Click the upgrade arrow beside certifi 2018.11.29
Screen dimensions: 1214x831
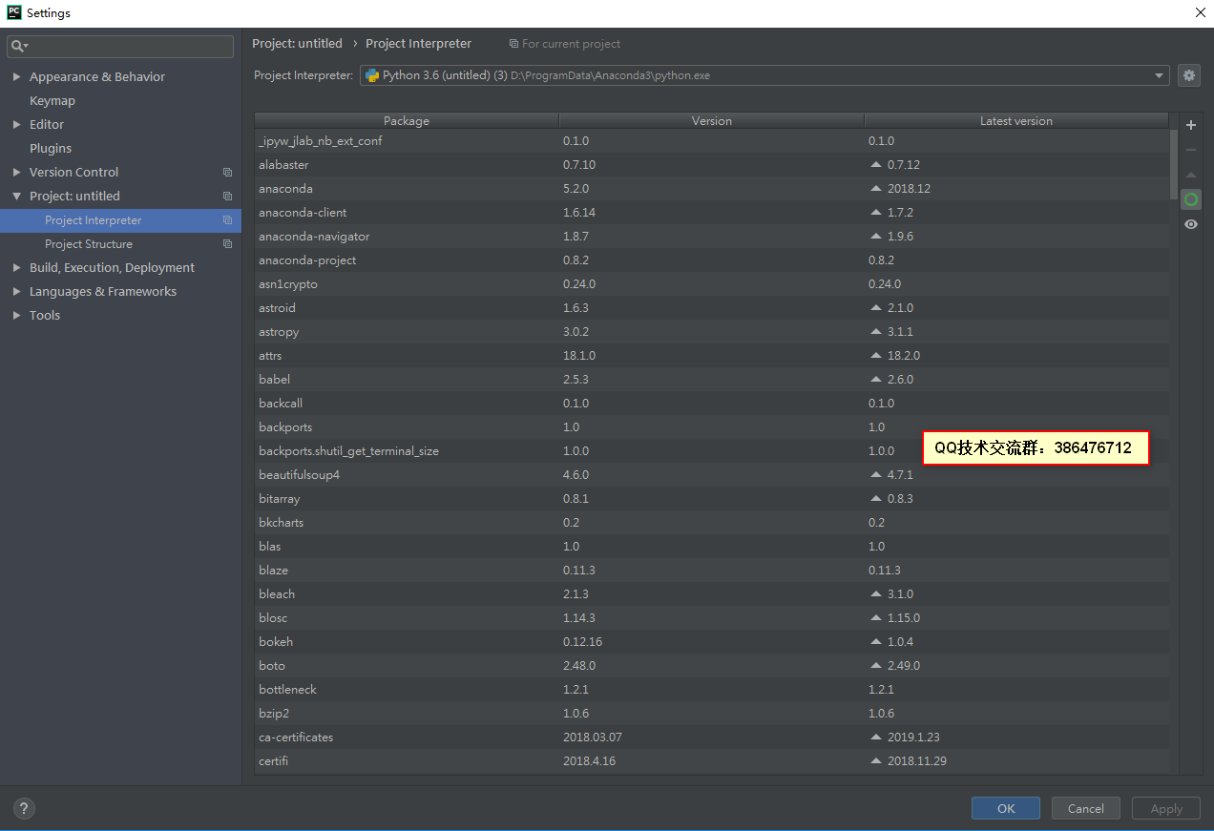[876, 760]
